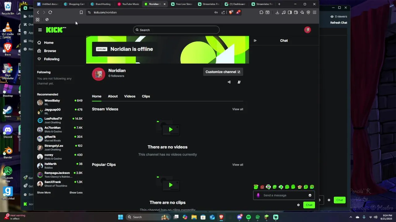The width and height of the screenshot is (396, 222).
Task: Collapse recommended list with Show Less
Action: click(x=76, y=192)
